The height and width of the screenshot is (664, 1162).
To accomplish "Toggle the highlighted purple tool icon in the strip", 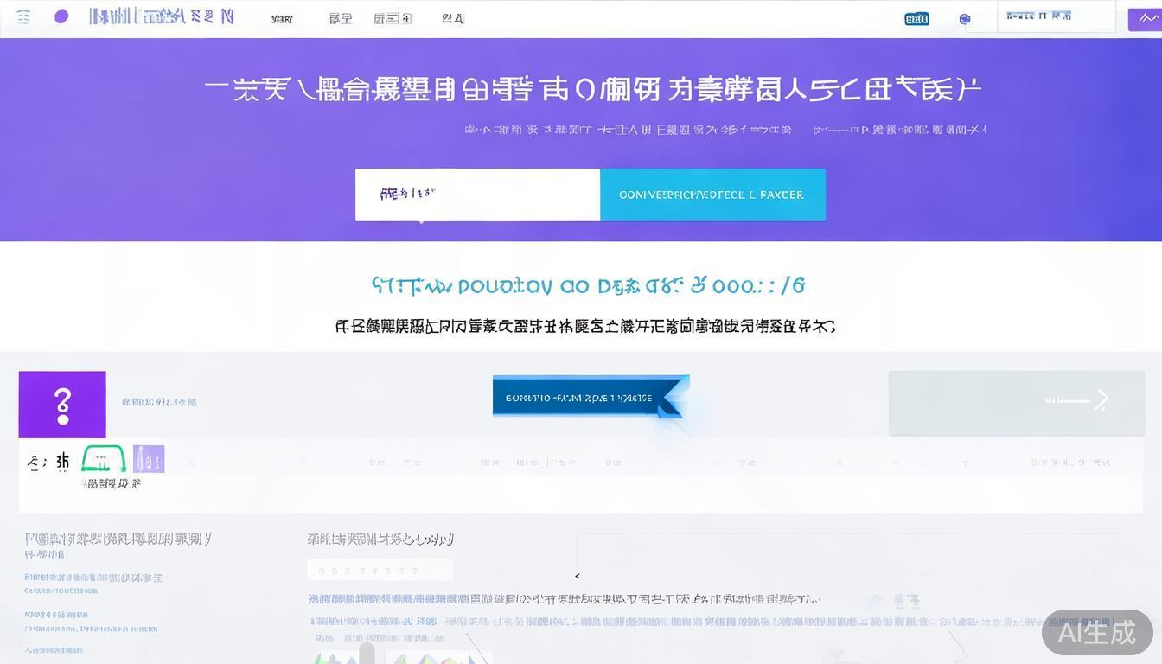I will [x=148, y=459].
